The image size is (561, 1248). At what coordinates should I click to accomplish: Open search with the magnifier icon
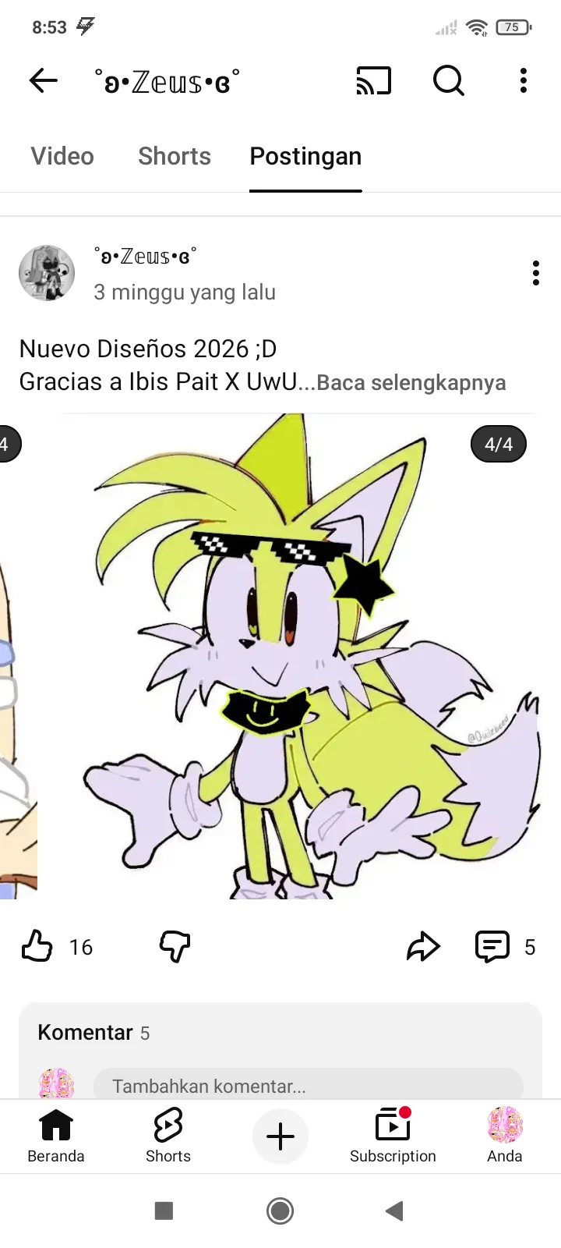(448, 80)
